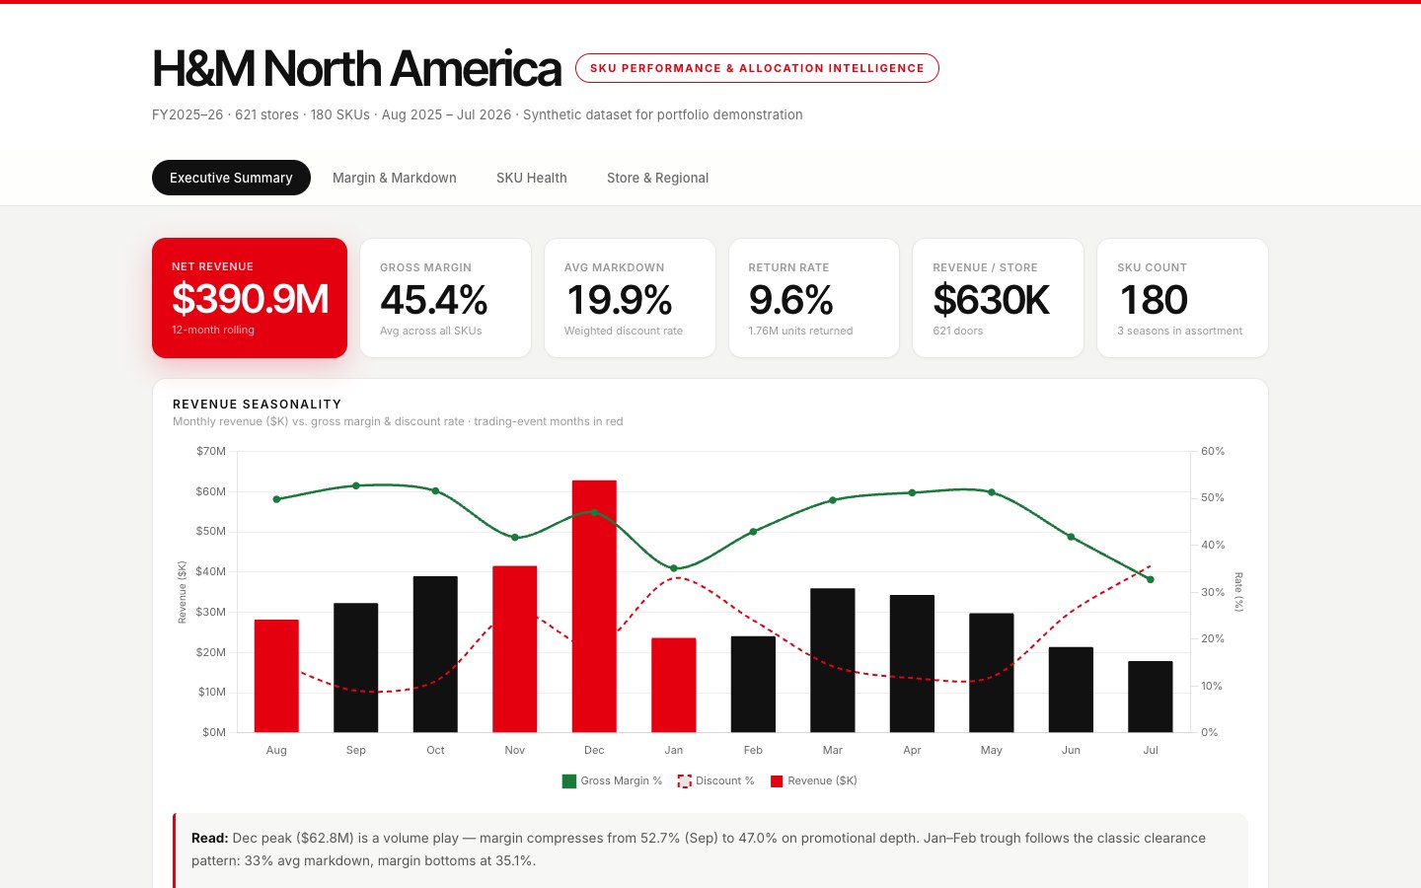Open the Executive Summary tab

point(231,178)
